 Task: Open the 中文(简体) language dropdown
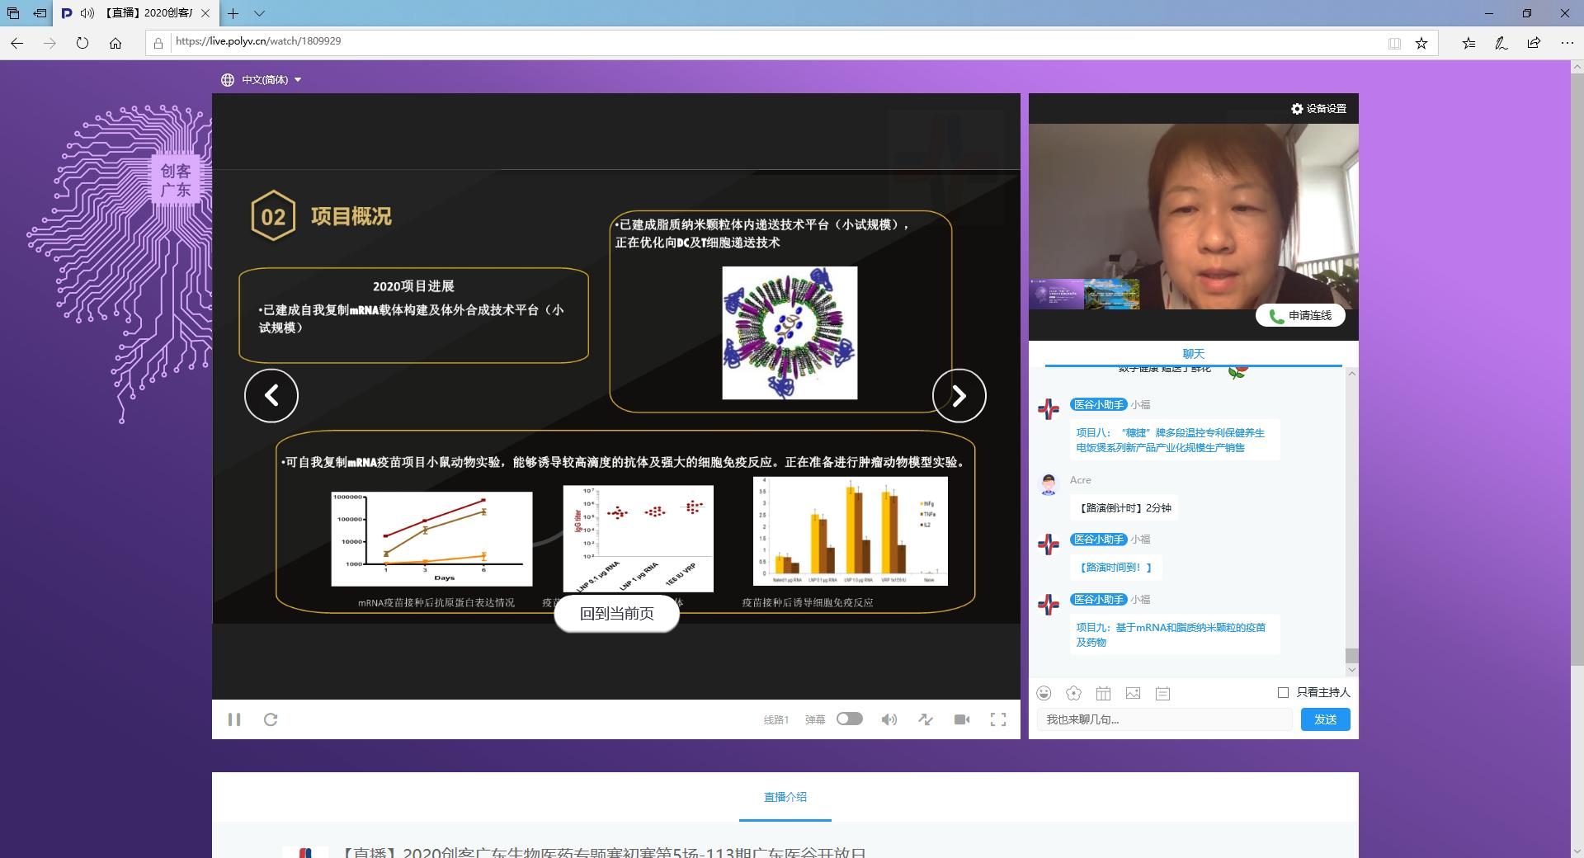click(262, 80)
